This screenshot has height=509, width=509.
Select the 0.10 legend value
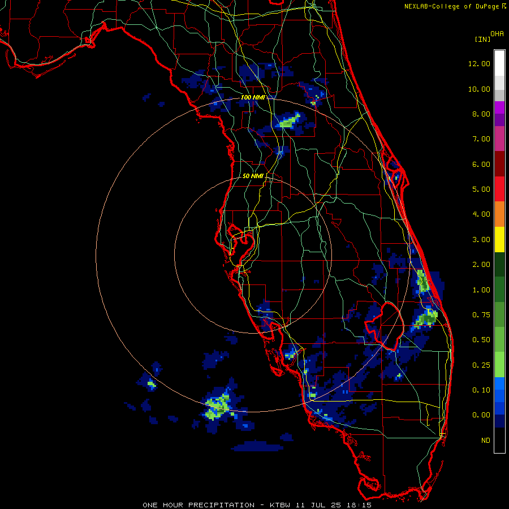coord(481,390)
